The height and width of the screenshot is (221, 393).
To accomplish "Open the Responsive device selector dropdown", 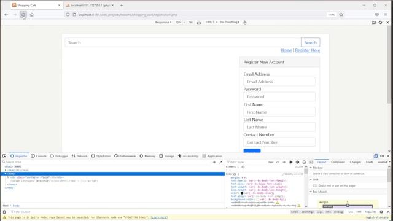I will coord(163,22).
